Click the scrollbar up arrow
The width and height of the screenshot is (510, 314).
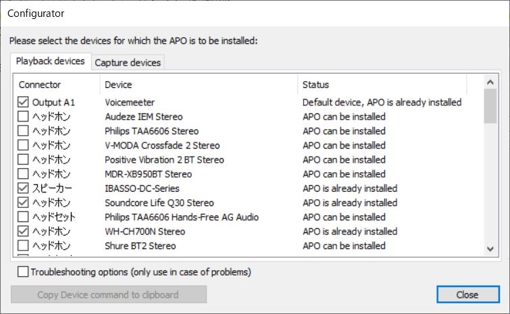point(490,82)
